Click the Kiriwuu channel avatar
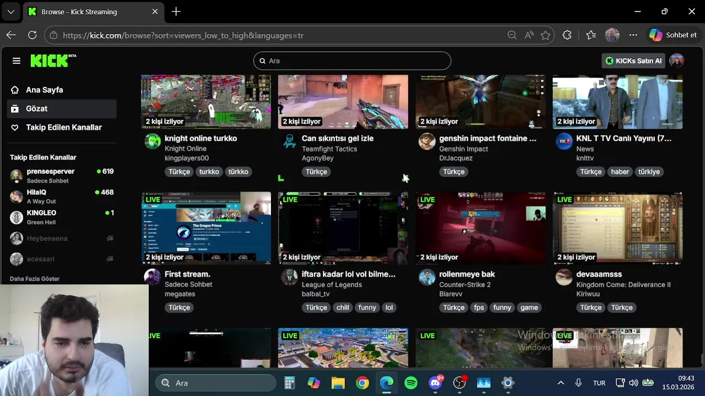Screen dimensions: 705x396 click(x=564, y=277)
